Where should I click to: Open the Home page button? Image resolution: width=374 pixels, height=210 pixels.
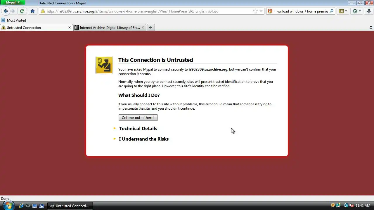pyautogui.click(x=33, y=11)
